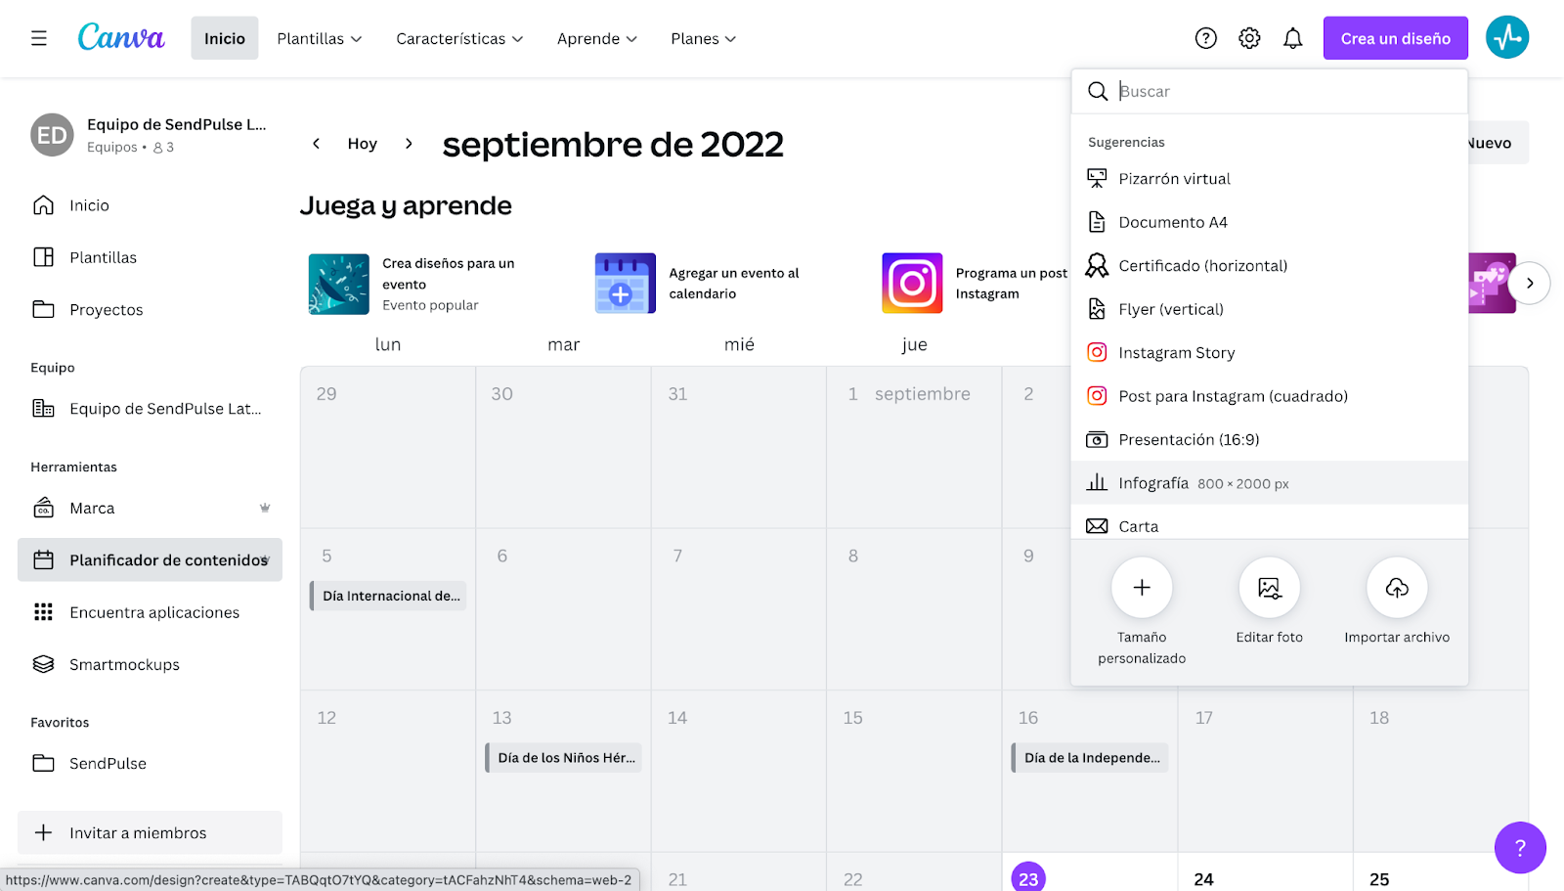This screenshot has width=1564, height=891.
Task: Click the calendar add-event thumbnail
Action: pyautogui.click(x=626, y=284)
